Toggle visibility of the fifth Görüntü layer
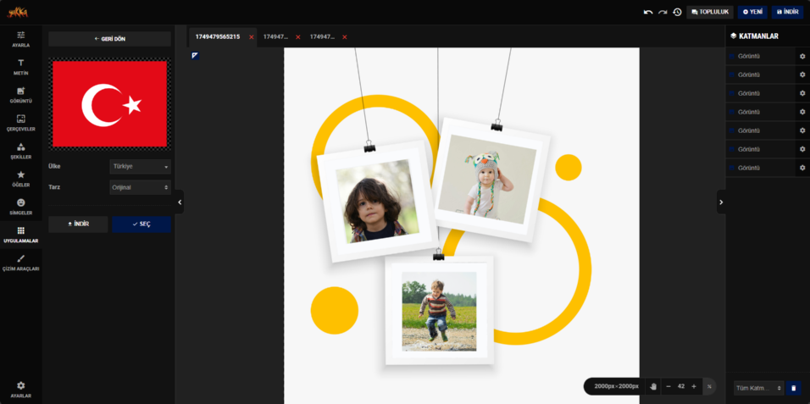 click(x=731, y=130)
